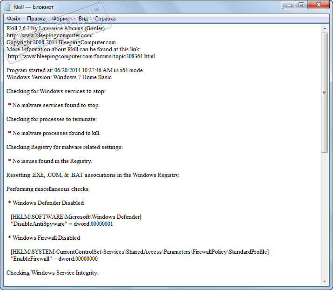Click '"EnableFirewall" = dword:00000000' line
333x290 pixels.
coord(54,259)
